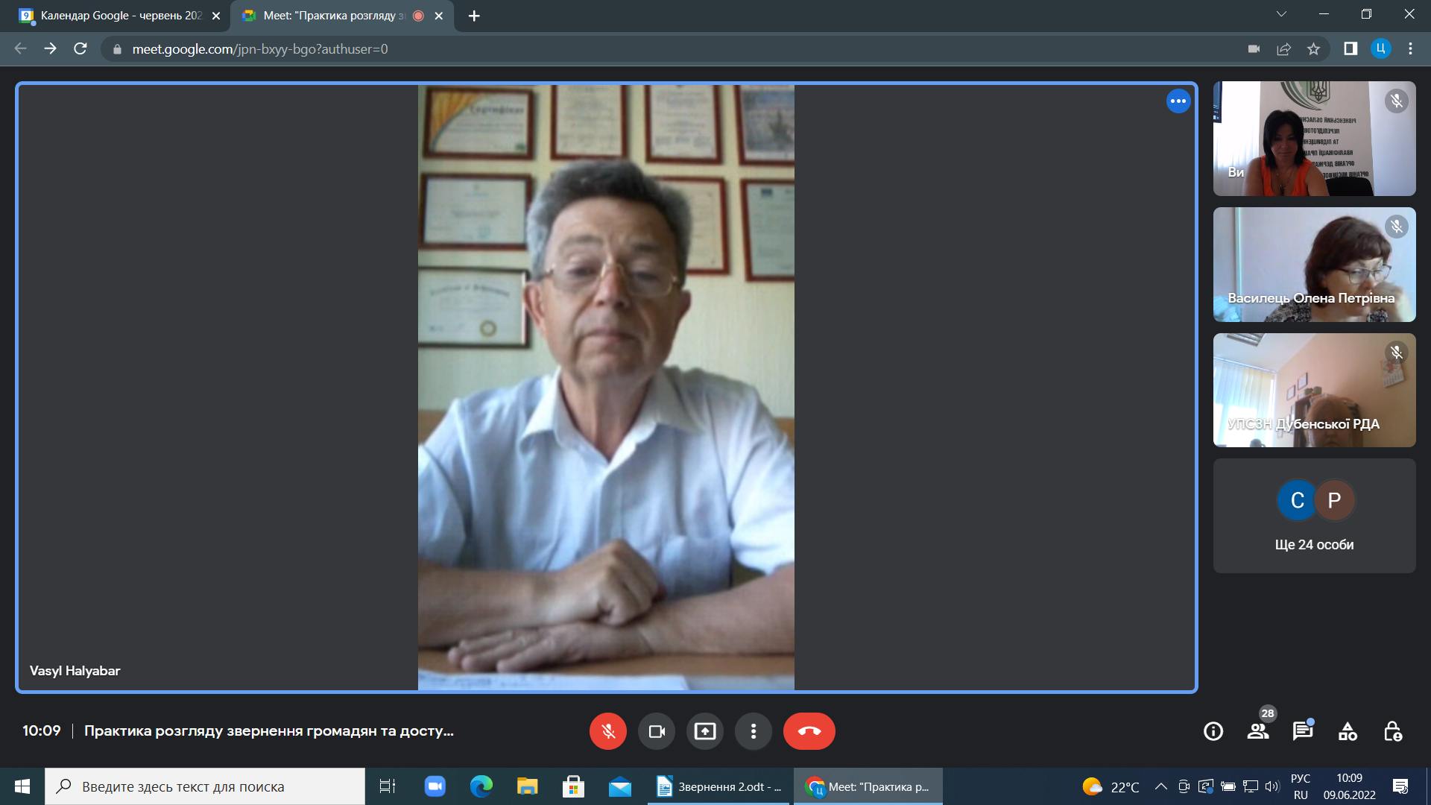Click the 'Ще 24 особи' participants tile
The width and height of the screenshot is (1431, 805).
click(1314, 516)
